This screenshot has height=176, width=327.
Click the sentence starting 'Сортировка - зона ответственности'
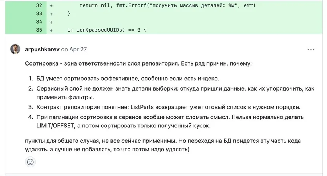(x=138, y=63)
